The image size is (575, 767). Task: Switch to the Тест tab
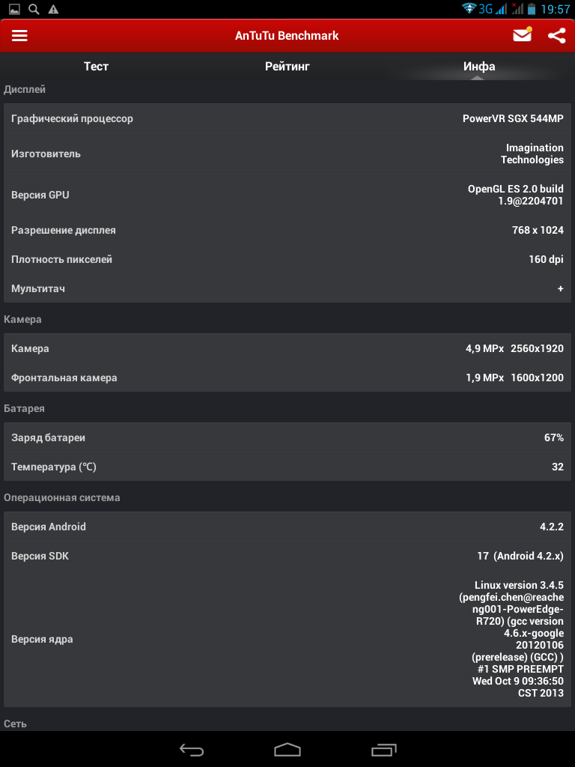click(96, 67)
